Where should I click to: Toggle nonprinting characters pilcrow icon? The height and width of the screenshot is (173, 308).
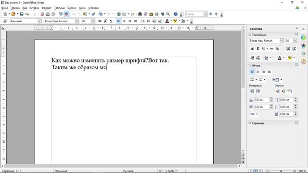pos(163,14)
